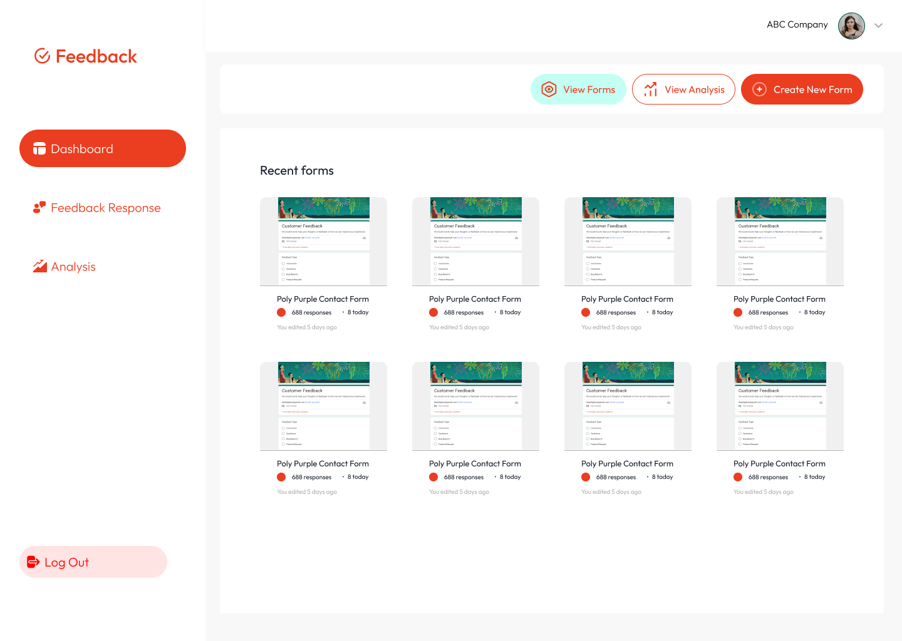Screen dimensions: 902x641
Task: Click the ABC Company account name
Action: pos(797,24)
